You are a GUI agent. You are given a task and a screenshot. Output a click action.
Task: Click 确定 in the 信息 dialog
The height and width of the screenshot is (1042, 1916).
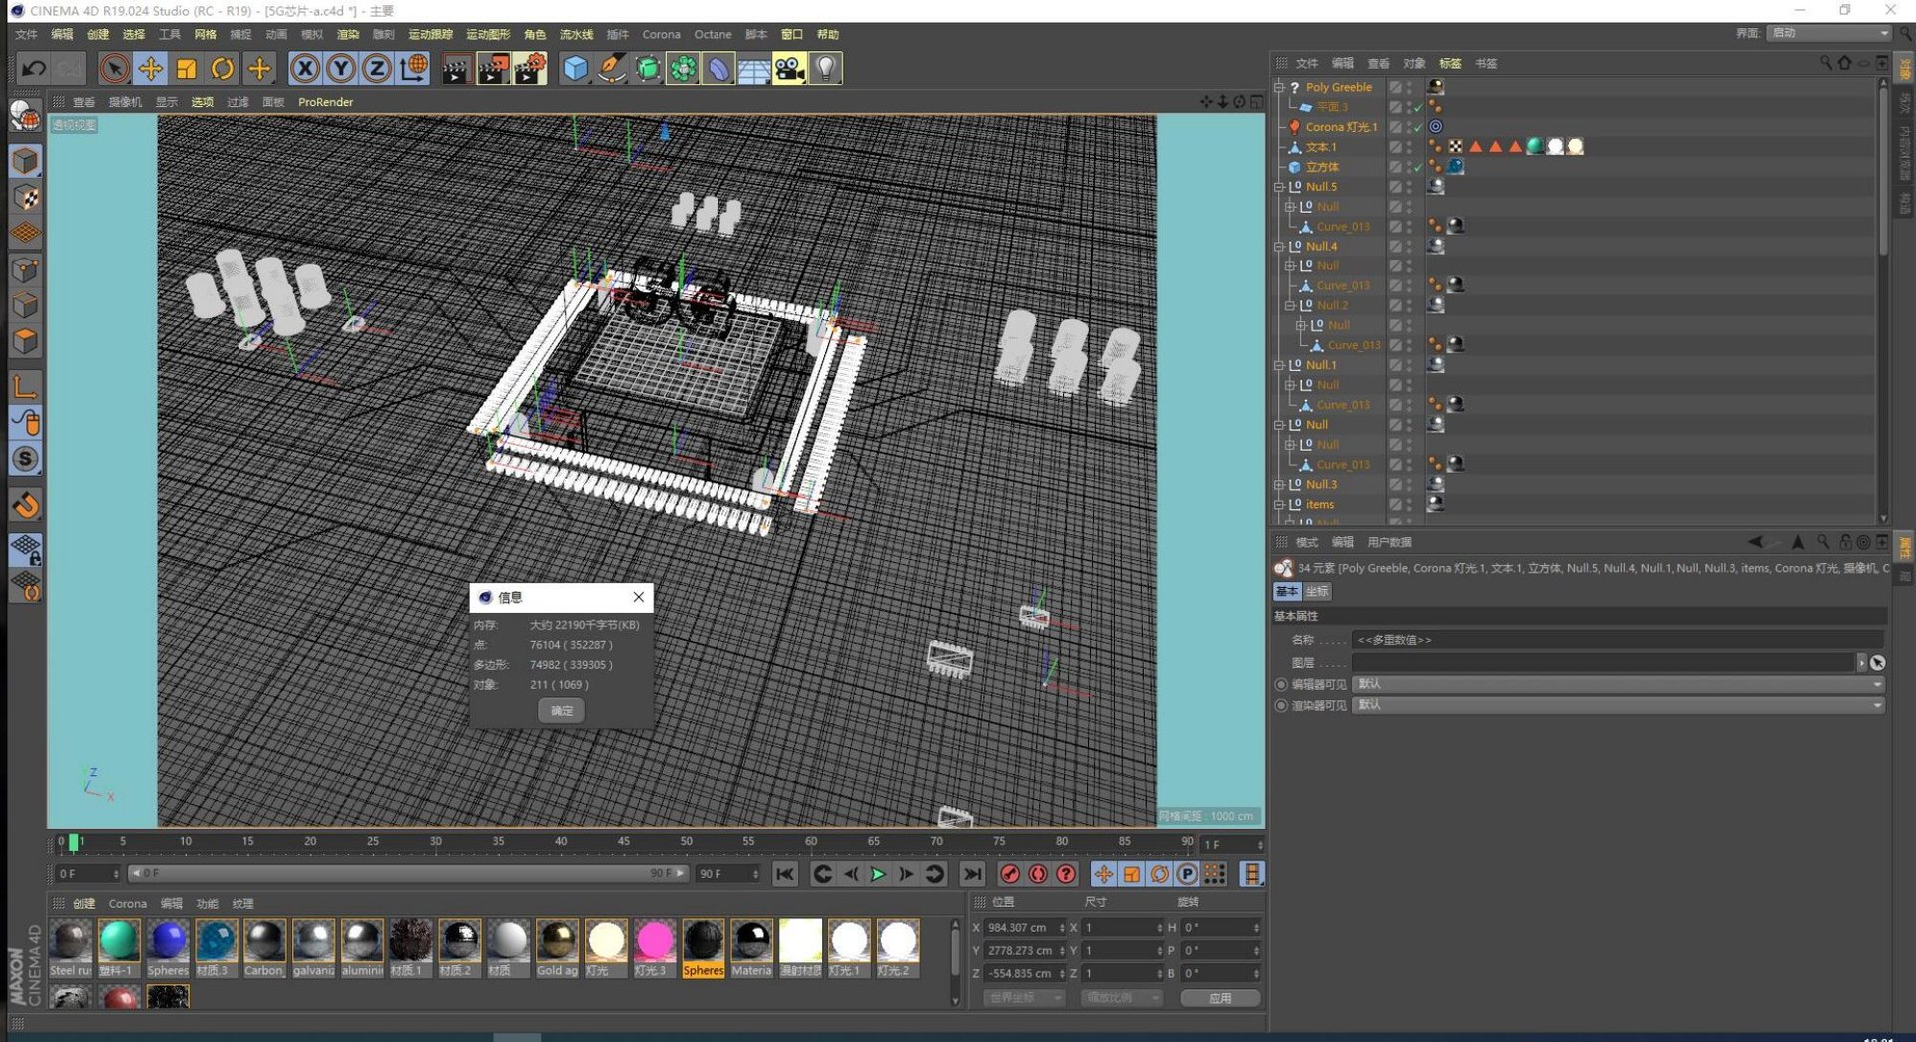point(562,710)
